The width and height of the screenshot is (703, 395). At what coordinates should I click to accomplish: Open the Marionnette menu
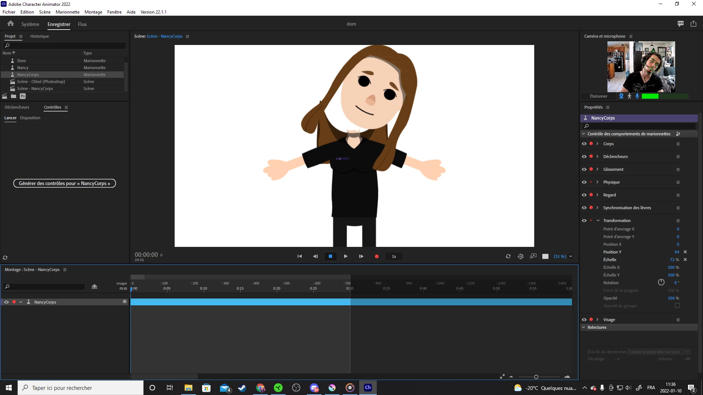click(x=67, y=12)
